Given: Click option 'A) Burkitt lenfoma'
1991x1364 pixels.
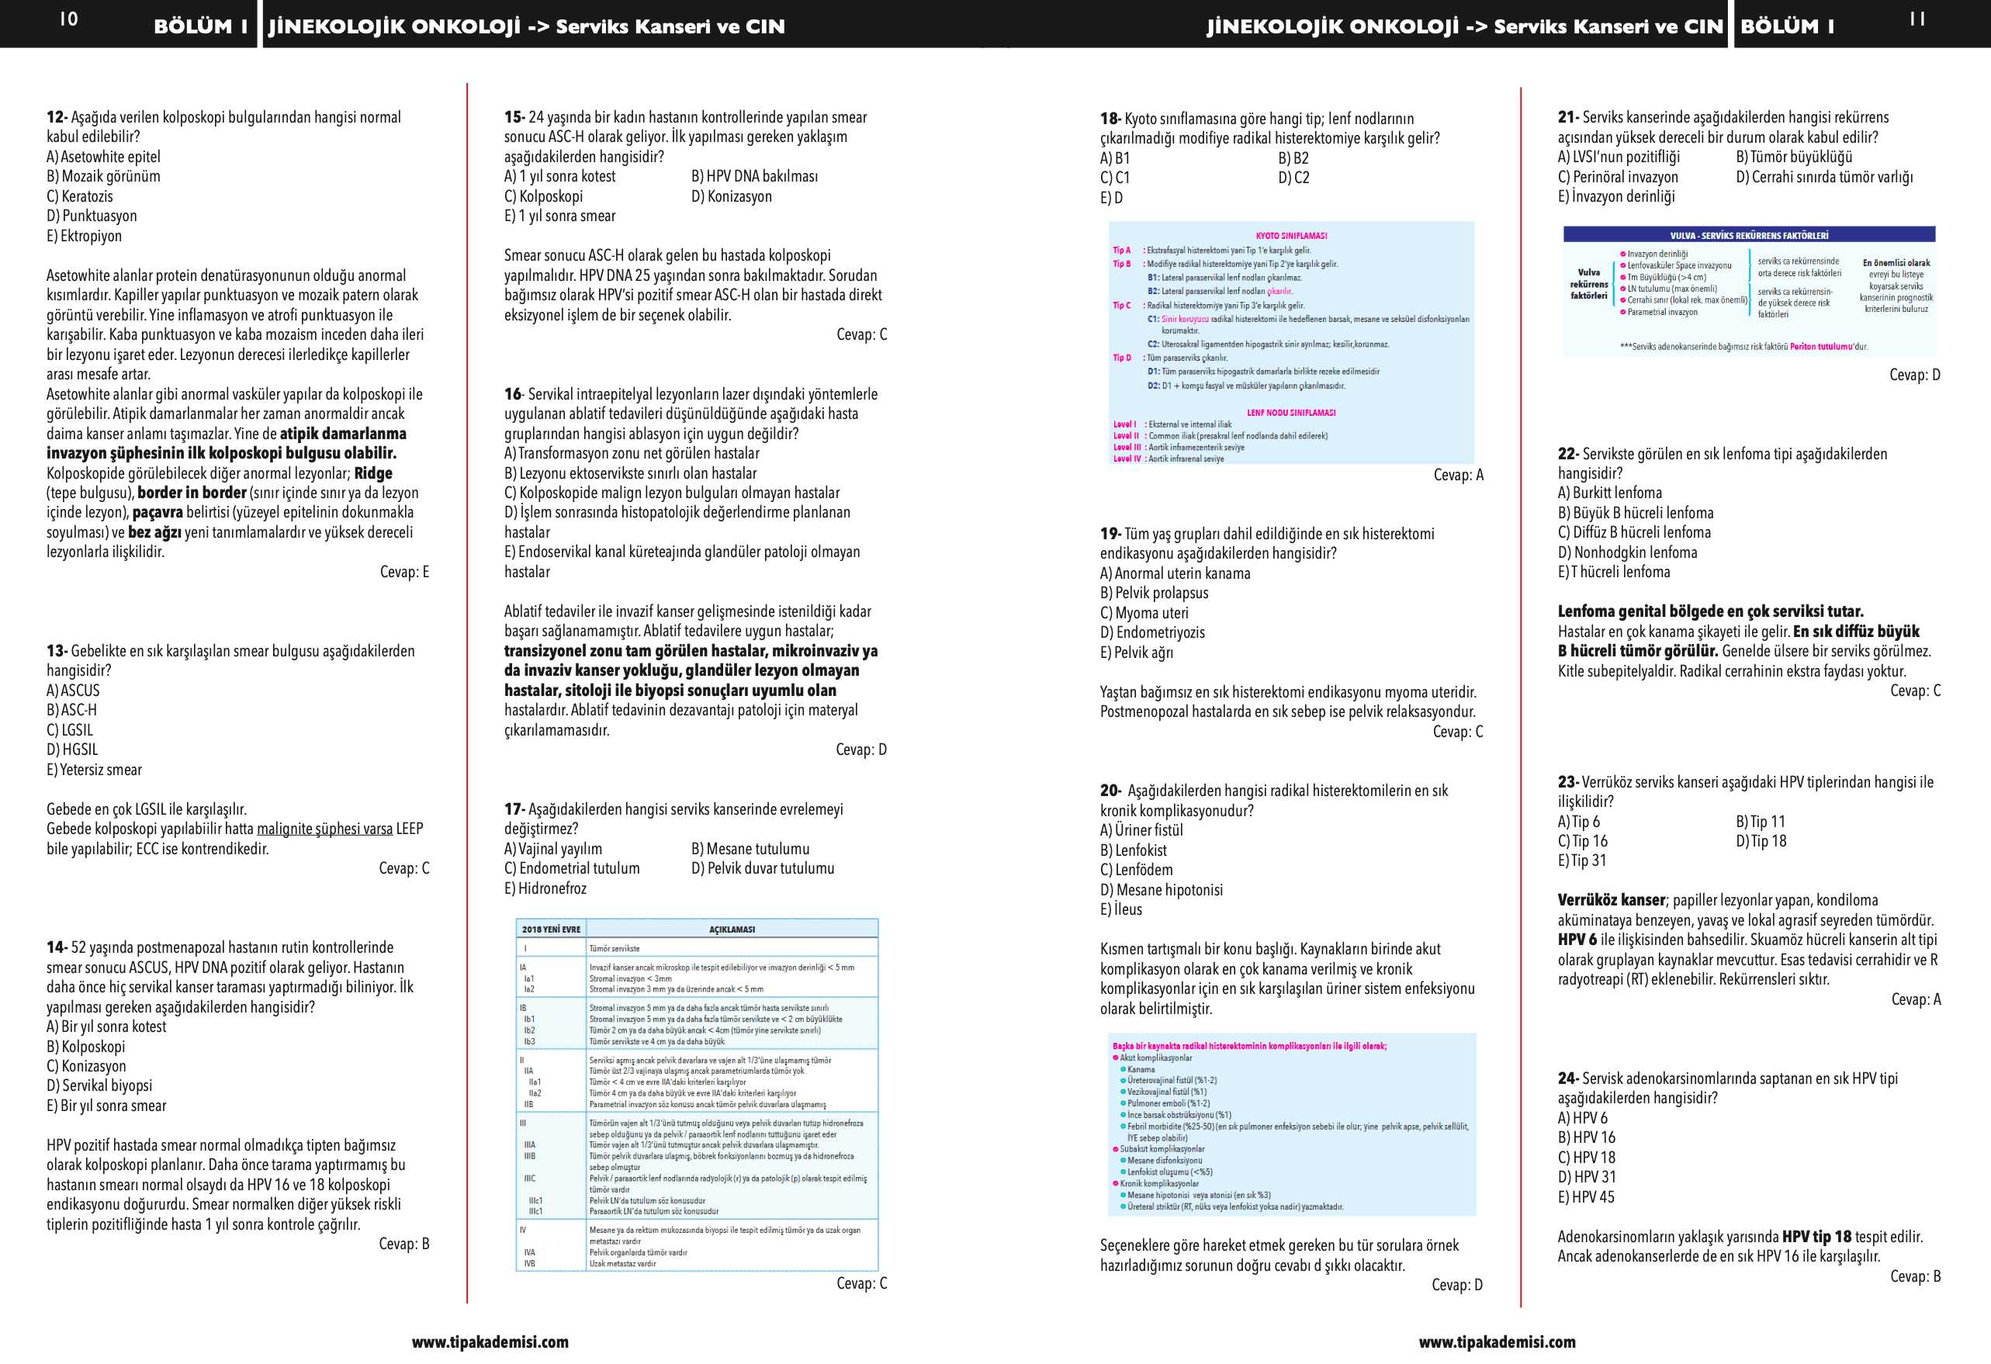Looking at the screenshot, I should tap(1610, 493).
